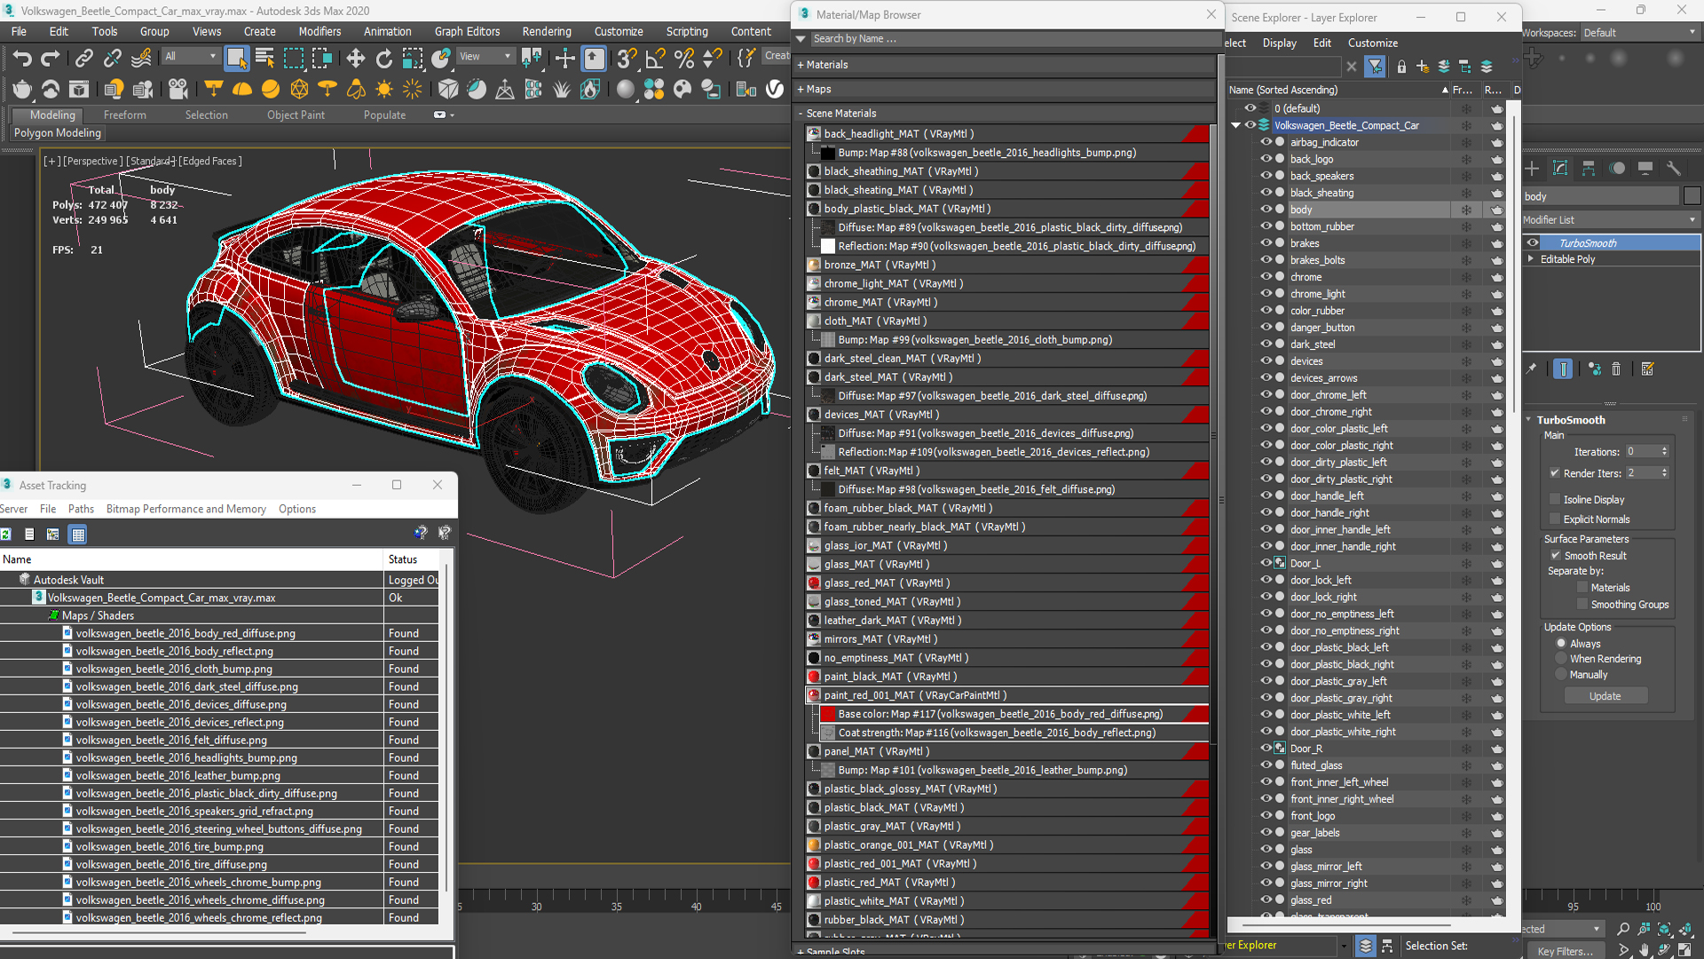Viewport: 1704px width, 959px height.
Task: Click the Key Filters button
Action: coord(1565,951)
